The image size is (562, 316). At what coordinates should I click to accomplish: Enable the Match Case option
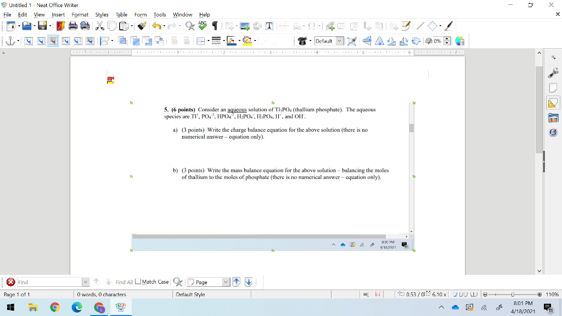click(138, 282)
